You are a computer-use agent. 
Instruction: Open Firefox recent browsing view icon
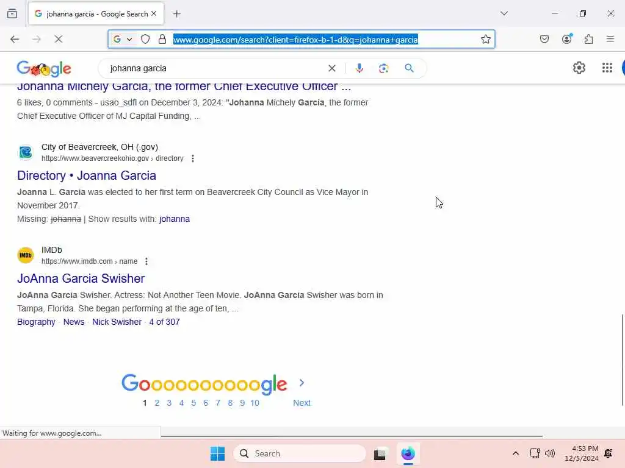tap(12, 14)
